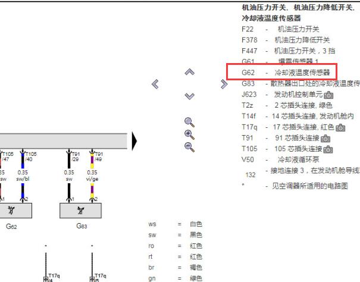Click the vi/ge wire color label
The height and width of the screenshot is (282, 360).
92,179
